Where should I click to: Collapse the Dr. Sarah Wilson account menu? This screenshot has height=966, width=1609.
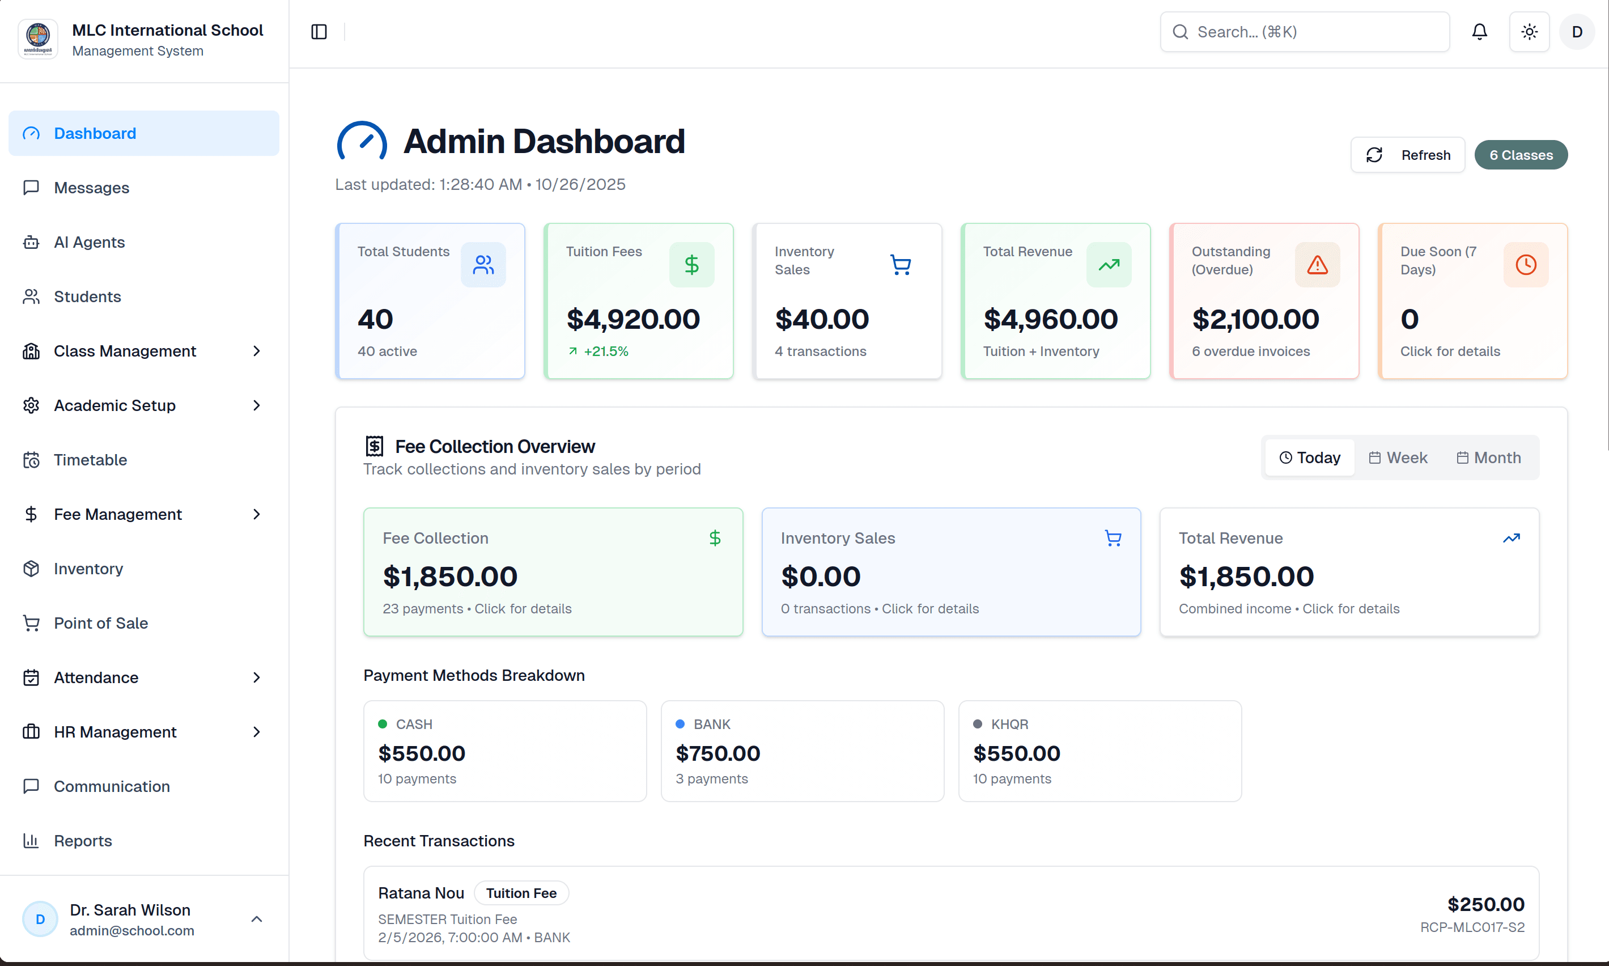(x=256, y=918)
